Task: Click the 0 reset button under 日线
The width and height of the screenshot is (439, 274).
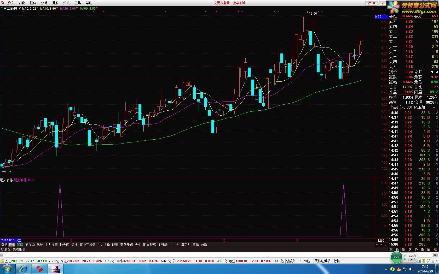Action: (385, 245)
